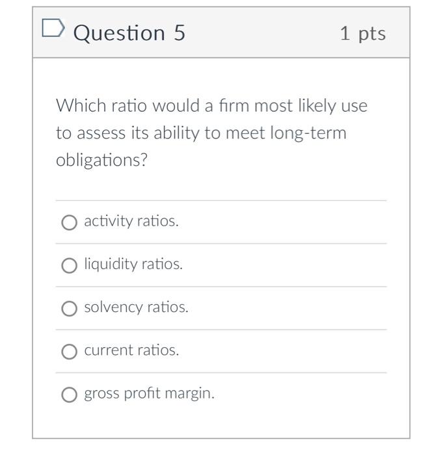Pick the 'current ratios.' radio button

coord(69,352)
